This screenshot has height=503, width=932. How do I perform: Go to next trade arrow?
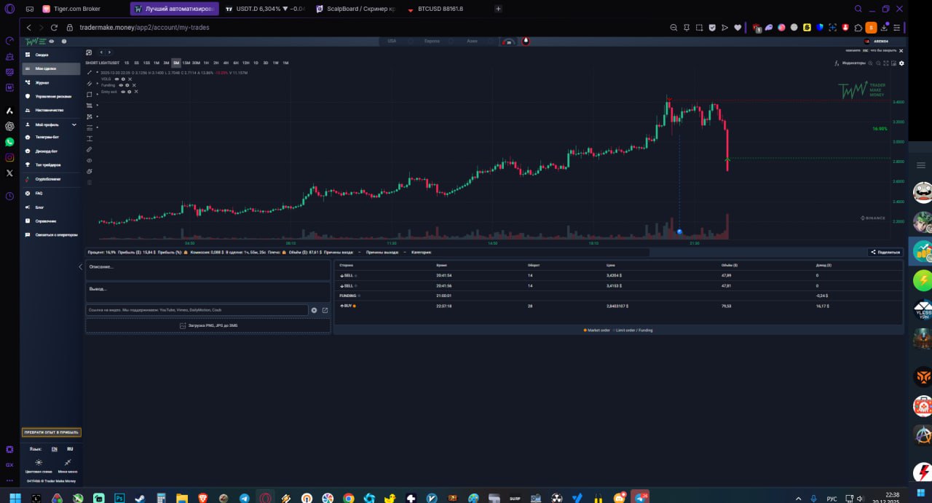(109, 52)
